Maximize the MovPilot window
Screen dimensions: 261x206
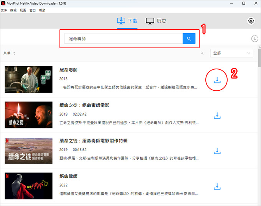click(243, 3)
